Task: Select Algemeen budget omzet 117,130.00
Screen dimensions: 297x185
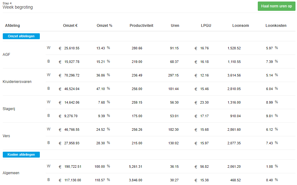Action: tap(73, 180)
